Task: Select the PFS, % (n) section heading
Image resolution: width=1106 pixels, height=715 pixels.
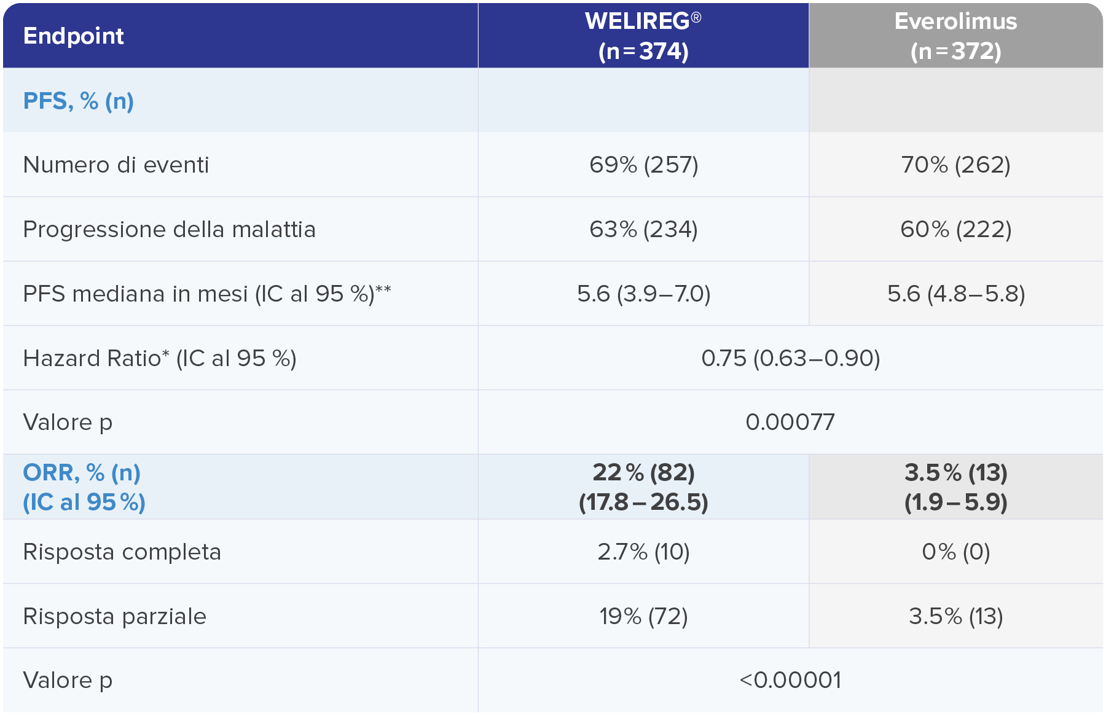Action: (x=79, y=101)
